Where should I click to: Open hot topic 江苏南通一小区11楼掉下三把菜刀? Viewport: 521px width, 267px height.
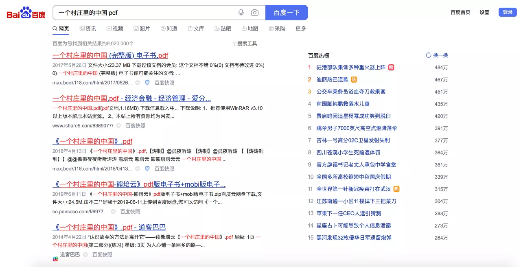pyautogui.click(x=356, y=201)
